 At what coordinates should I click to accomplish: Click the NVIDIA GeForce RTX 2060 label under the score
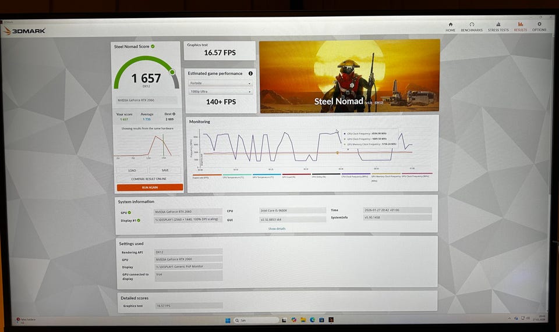(x=147, y=101)
